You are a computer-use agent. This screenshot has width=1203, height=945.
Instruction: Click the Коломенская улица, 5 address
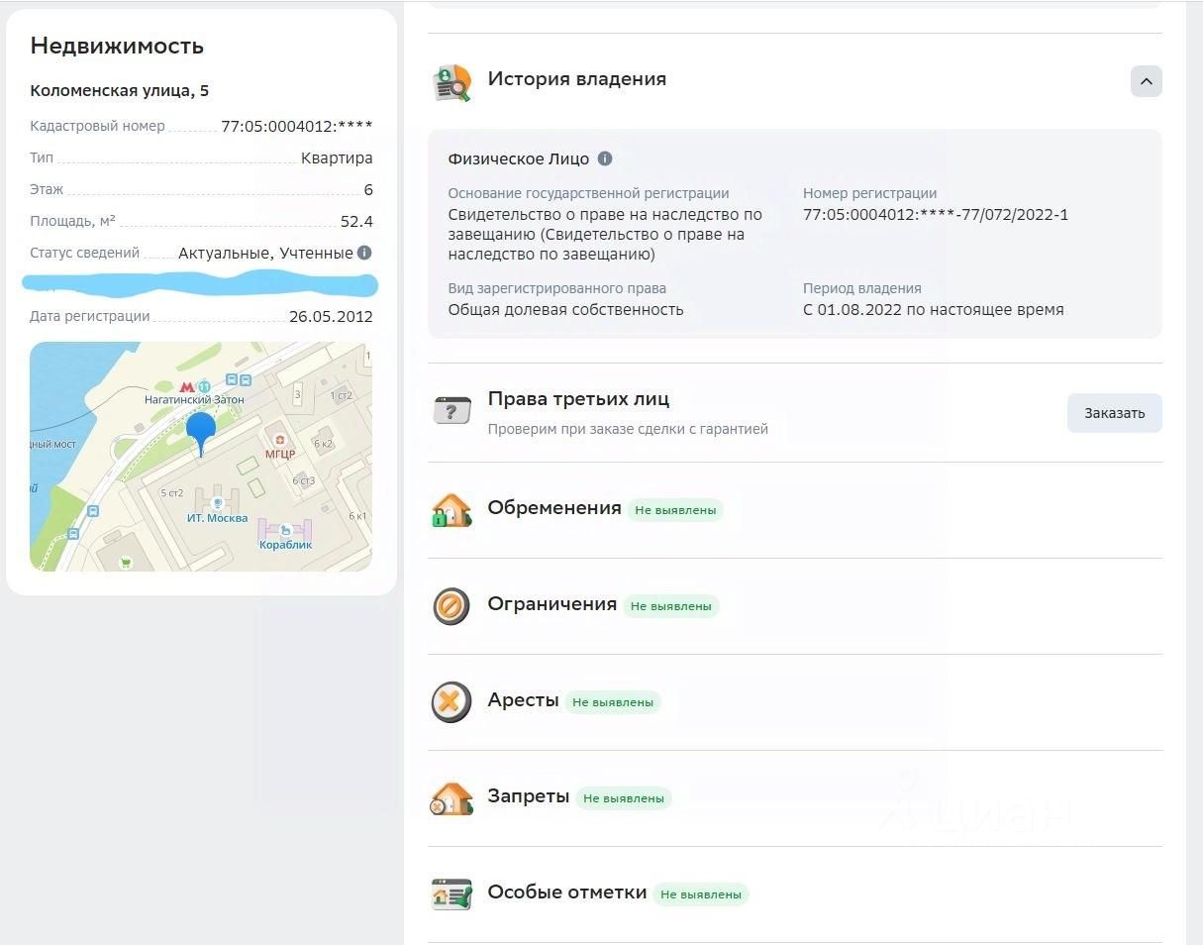point(120,90)
